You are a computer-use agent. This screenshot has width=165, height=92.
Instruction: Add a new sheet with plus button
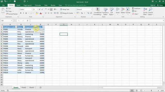pos(40,87)
